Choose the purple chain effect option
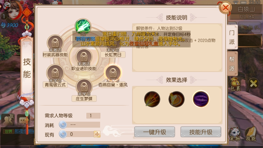Viewport: 263px width, 148px height. (201, 99)
